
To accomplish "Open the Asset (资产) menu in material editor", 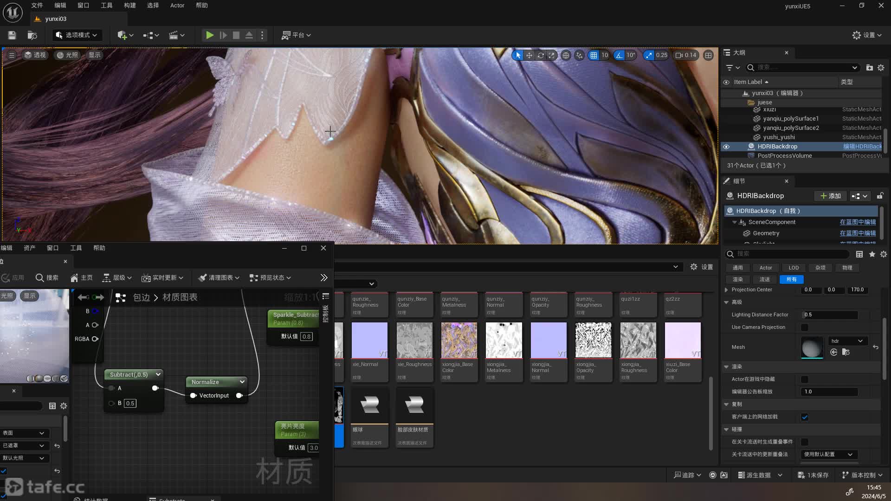I will pos(30,248).
